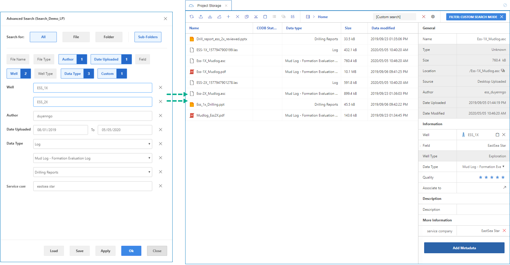Open the Mud Log - Formation Evaluation Log dropdown

click(x=93, y=158)
